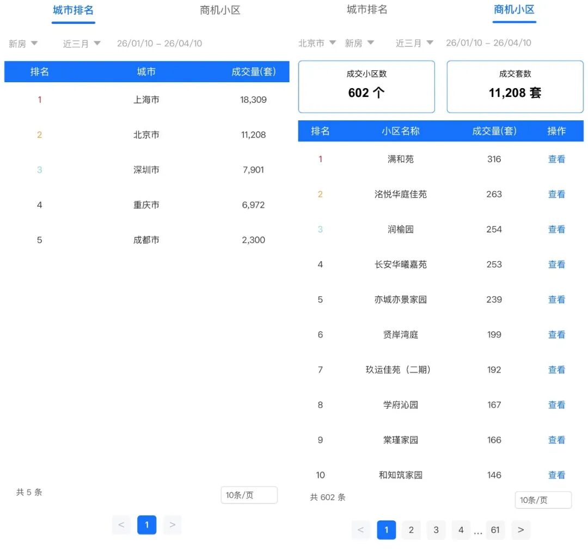Open 10条/页 page size selector on right
Image resolution: width=588 pixels, height=559 pixels.
pos(543,500)
